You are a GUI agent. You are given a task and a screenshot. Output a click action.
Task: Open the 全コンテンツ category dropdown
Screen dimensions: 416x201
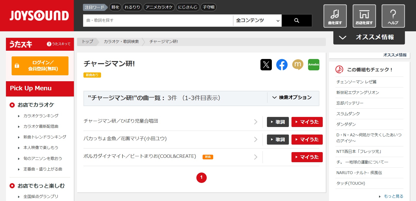257,20
